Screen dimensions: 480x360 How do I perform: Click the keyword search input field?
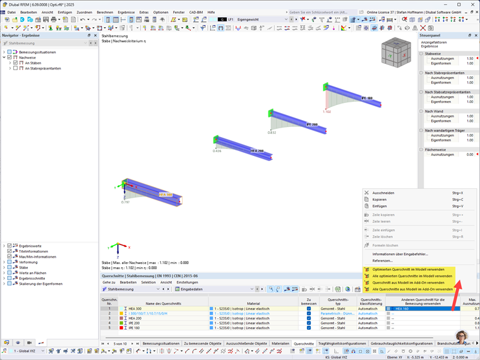click(x=321, y=12)
